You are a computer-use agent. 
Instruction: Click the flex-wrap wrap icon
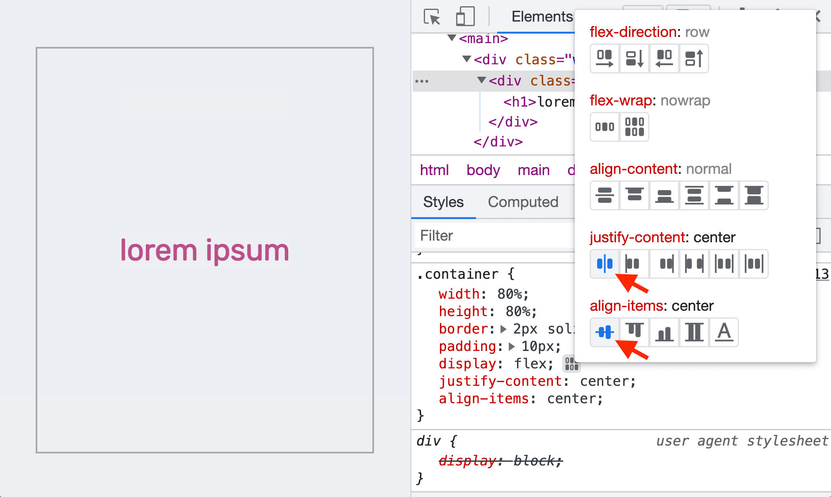634,126
